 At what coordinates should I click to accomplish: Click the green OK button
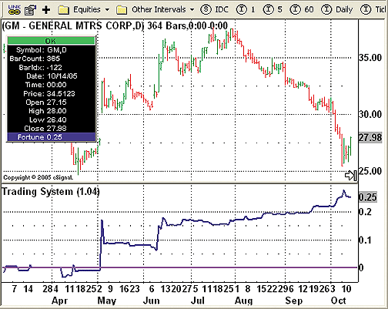point(51,41)
